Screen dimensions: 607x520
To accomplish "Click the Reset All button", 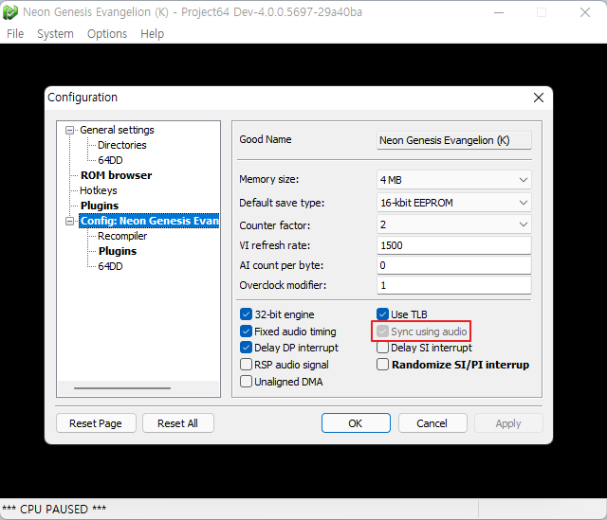I will 177,423.
